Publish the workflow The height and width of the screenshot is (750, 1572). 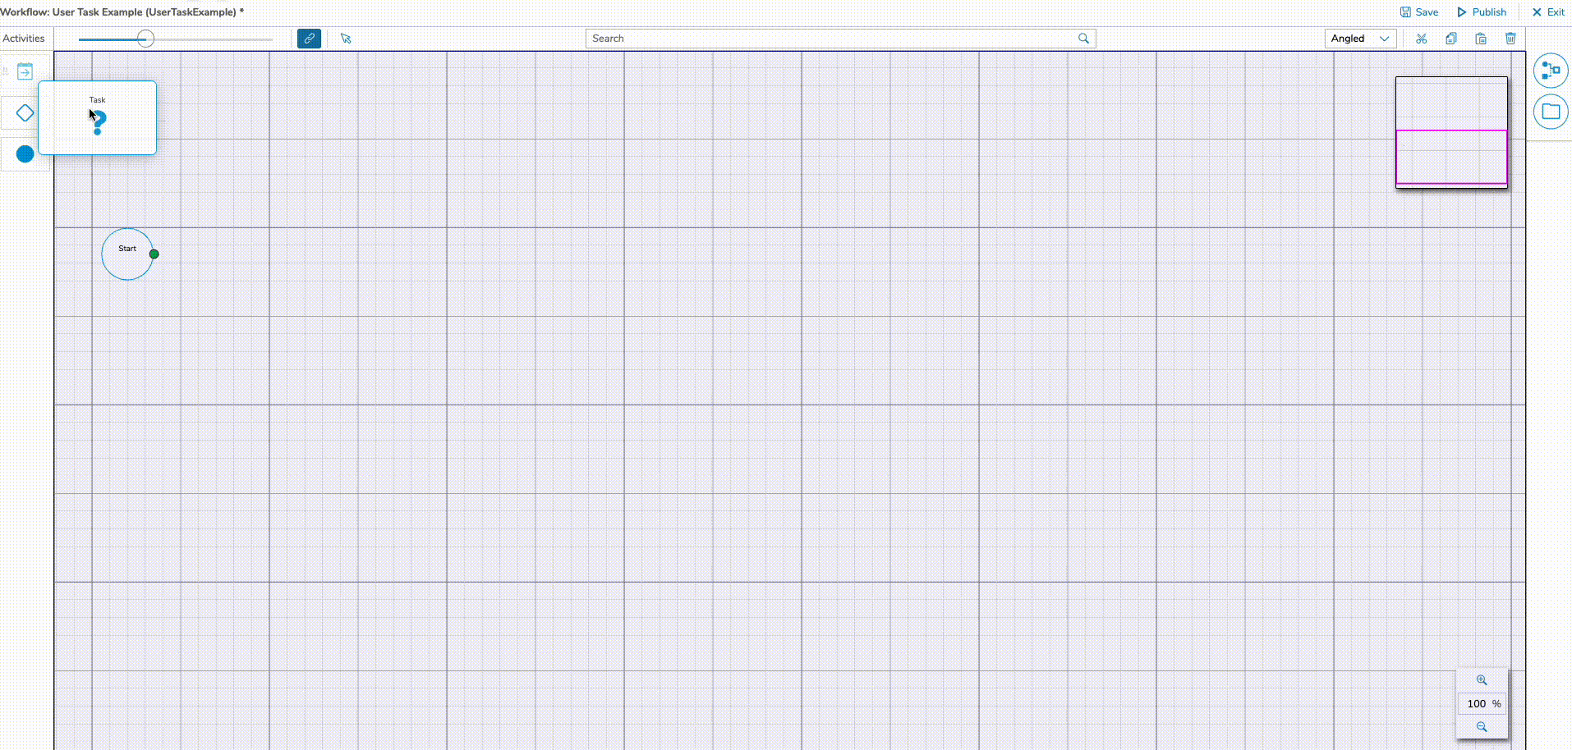point(1482,12)
